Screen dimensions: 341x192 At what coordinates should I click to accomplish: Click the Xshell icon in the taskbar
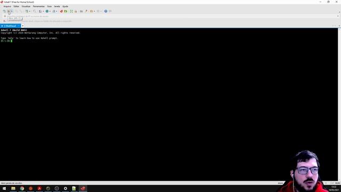[83, 188]
